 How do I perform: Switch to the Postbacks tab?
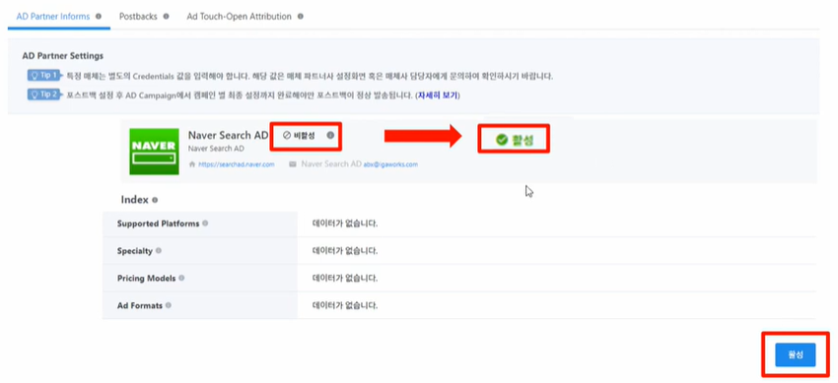point(138,17)
